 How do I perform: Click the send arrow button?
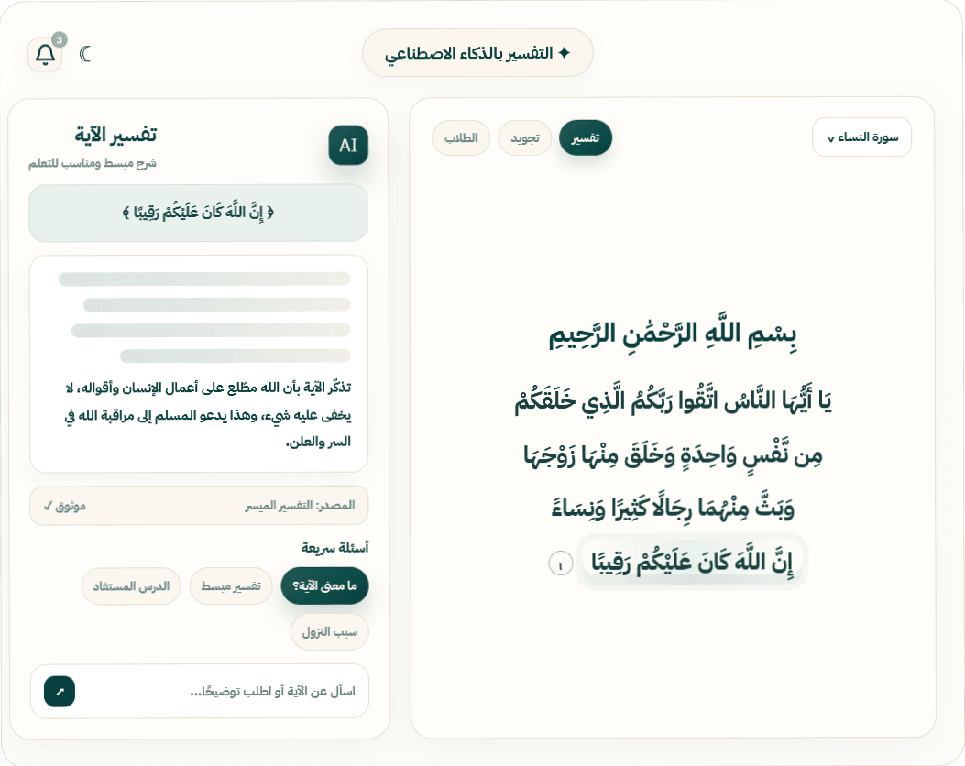[60, 692]
